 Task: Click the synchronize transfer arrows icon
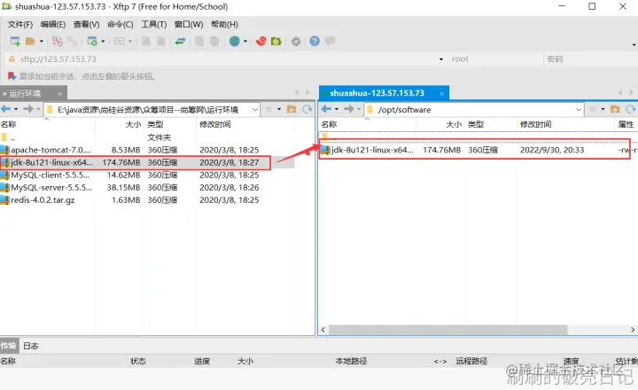coord(180,41)
